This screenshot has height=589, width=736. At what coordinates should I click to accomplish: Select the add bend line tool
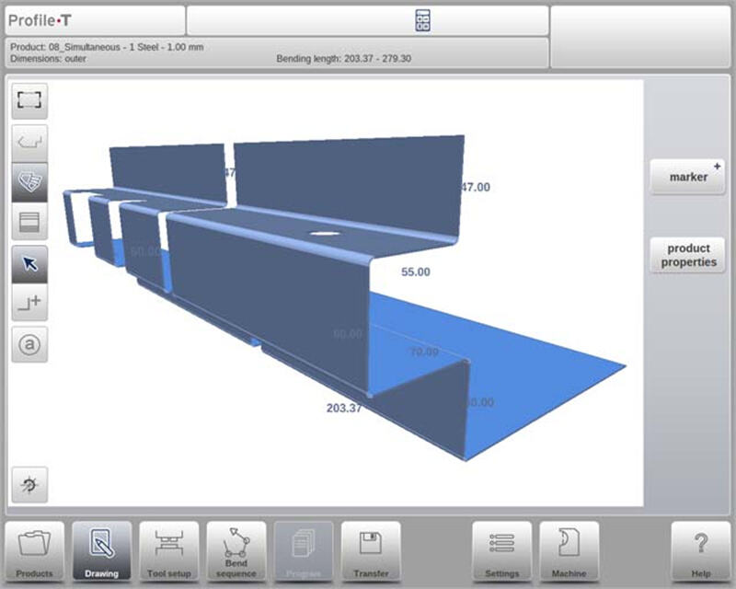pos(29,303)
